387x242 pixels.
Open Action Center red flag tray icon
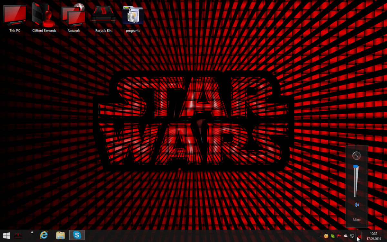click(339, 236)
